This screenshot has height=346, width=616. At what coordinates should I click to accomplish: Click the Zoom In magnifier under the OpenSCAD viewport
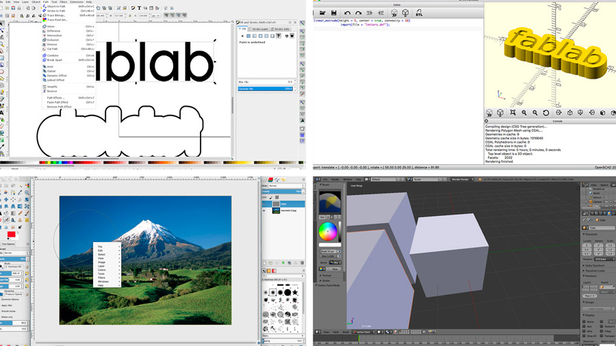[x=524, y=112]
